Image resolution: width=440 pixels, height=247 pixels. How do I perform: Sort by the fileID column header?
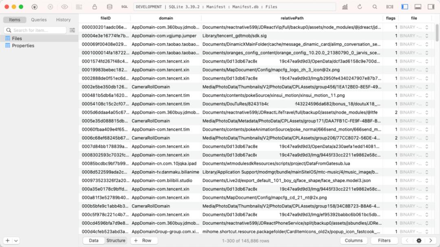click(106, 18)
